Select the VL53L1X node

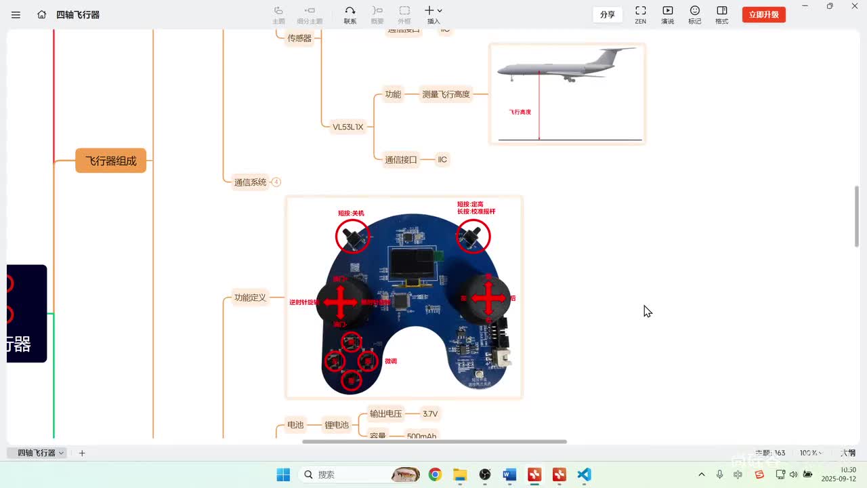(347, 126)
